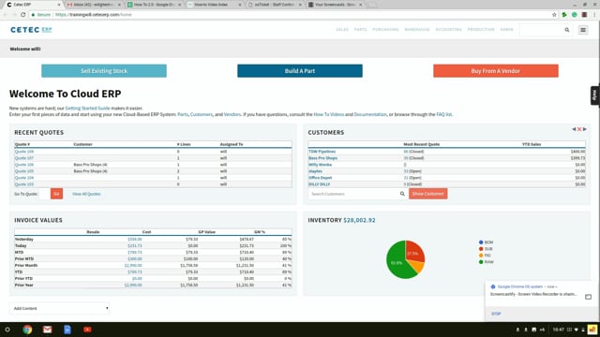Screen dimensions: 600x337
Task: Open the Documentation link
Action: tap(370, 114)
